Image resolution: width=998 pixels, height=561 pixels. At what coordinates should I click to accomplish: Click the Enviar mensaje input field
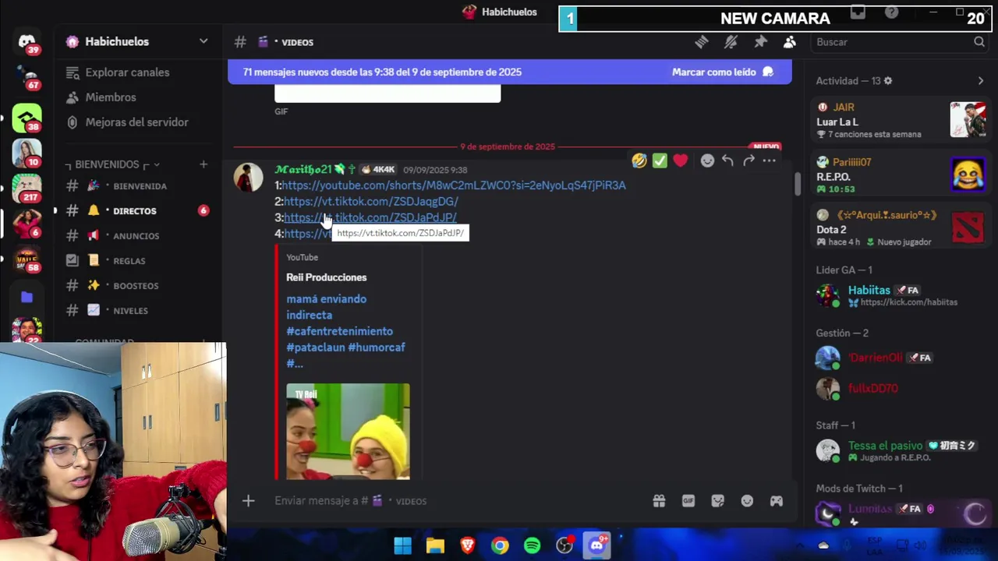(x=460, y=501)
